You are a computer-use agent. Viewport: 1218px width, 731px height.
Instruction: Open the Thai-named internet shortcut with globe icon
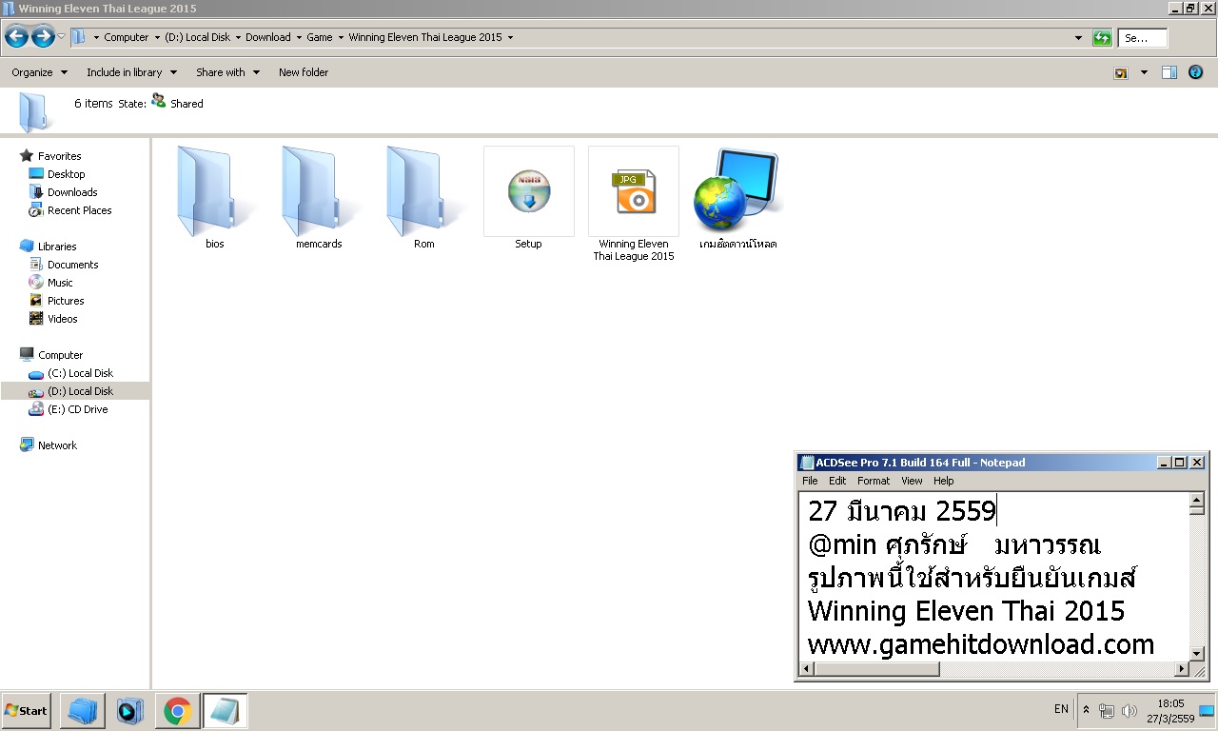[737, 198]
